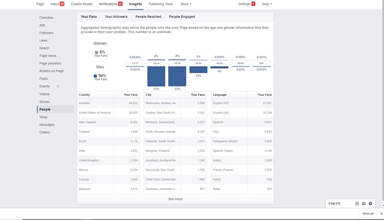The height and width of the screenshot is (220, 384).
Task: Click the Events expand icon in sidebar
Action: tap(58, 86)
